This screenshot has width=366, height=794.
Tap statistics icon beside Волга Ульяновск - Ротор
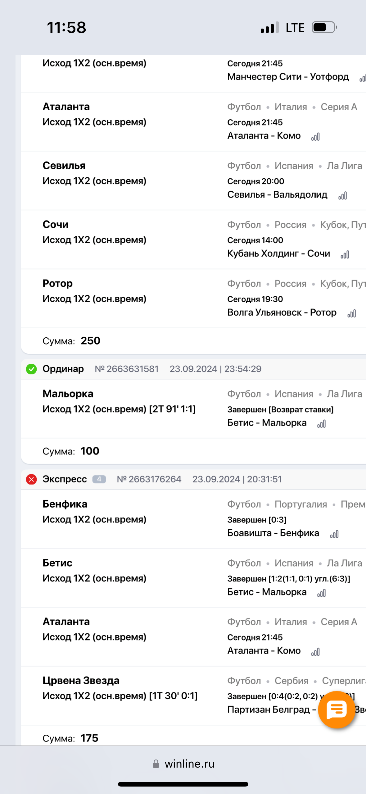tap(352, 314)
